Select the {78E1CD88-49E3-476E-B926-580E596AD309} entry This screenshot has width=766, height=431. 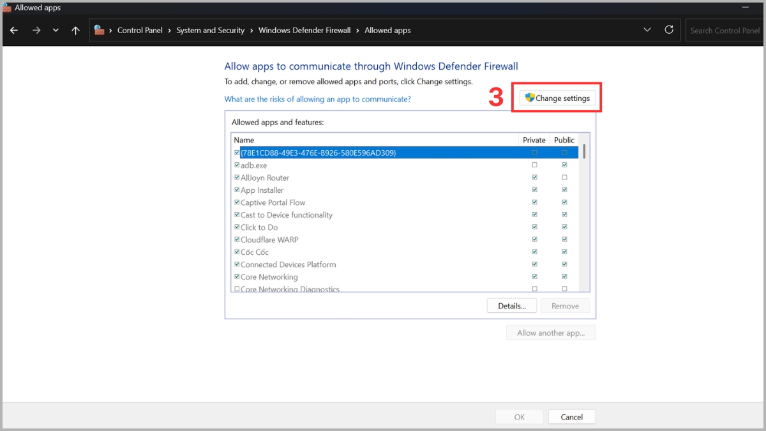(x=405, y=153)
